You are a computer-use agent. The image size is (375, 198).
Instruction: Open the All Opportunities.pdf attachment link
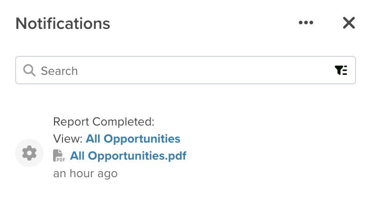point(128,156)
